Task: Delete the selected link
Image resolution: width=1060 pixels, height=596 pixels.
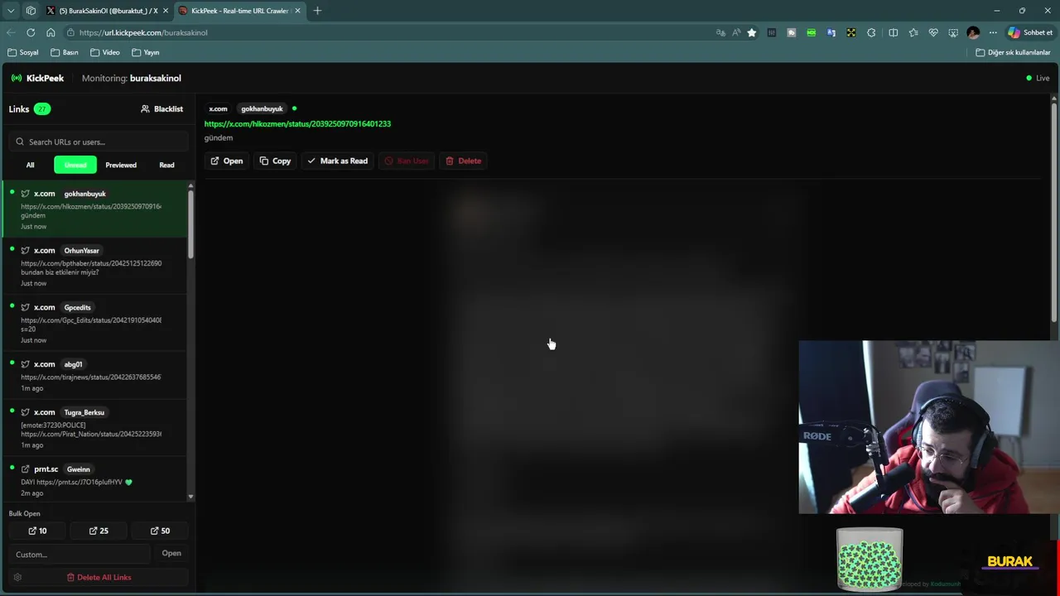Action: tap(463, 161)
